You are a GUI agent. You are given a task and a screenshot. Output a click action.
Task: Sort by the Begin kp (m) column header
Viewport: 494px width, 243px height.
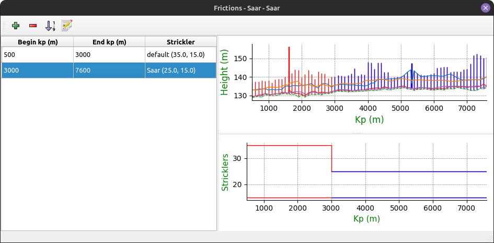tap(38, 42)
